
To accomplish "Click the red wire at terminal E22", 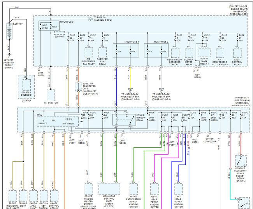I will point(241,144).
